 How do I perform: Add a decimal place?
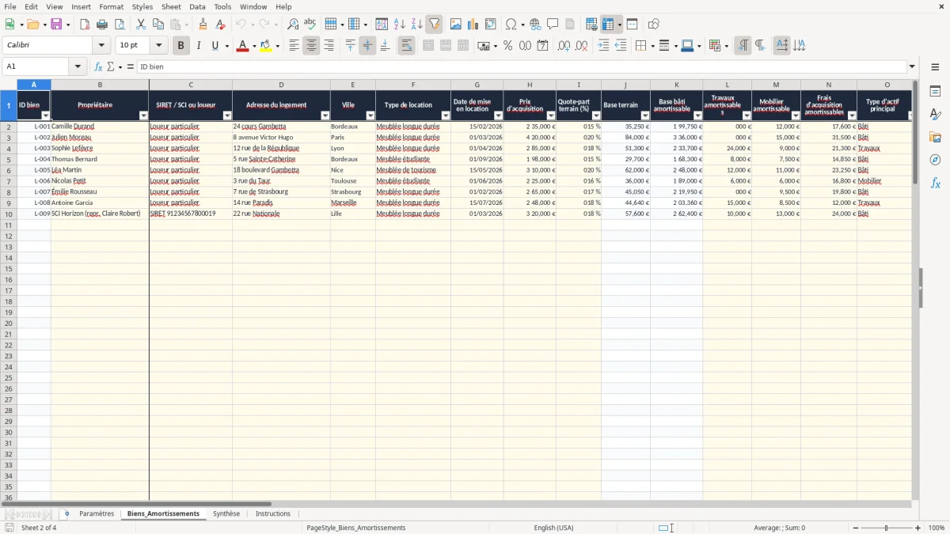pyautogui.click(x=564, y=46)
